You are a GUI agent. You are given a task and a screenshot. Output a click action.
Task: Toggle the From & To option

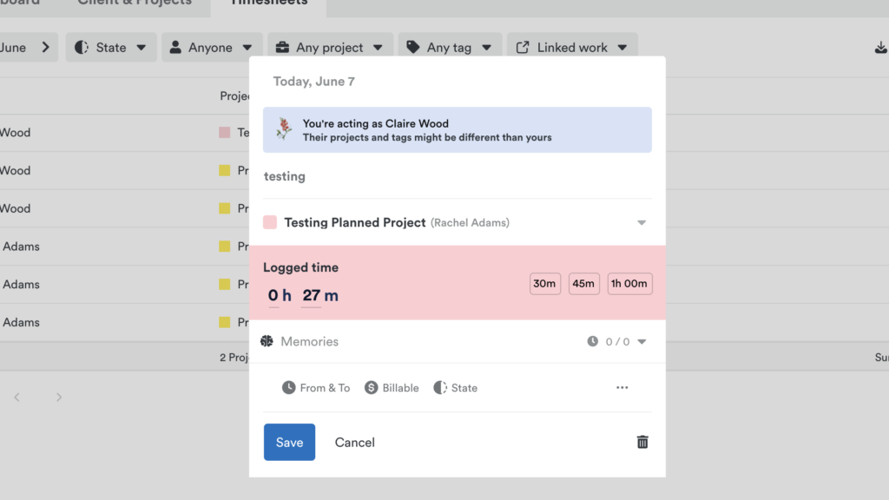click(x=316, y=388)
